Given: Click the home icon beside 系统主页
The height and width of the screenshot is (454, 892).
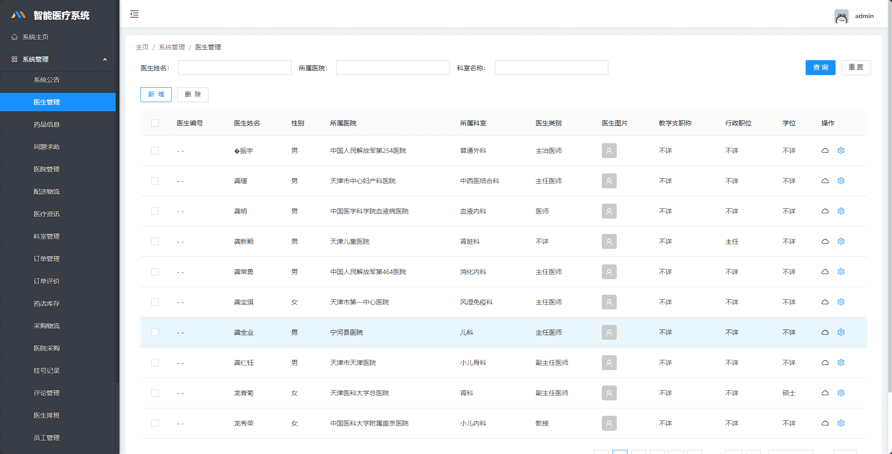Looking at the screenshot, I should click(14, 37).
